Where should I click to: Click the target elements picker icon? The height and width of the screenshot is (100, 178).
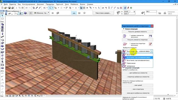[150, 36]
